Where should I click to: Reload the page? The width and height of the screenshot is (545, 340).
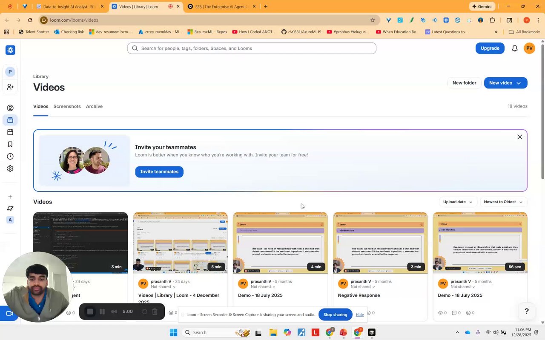coord(30,20)
